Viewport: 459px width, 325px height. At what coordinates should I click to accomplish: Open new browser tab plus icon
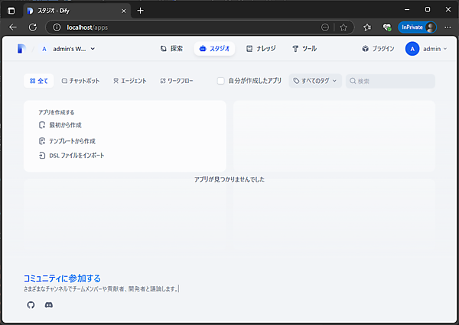point(140,10)
